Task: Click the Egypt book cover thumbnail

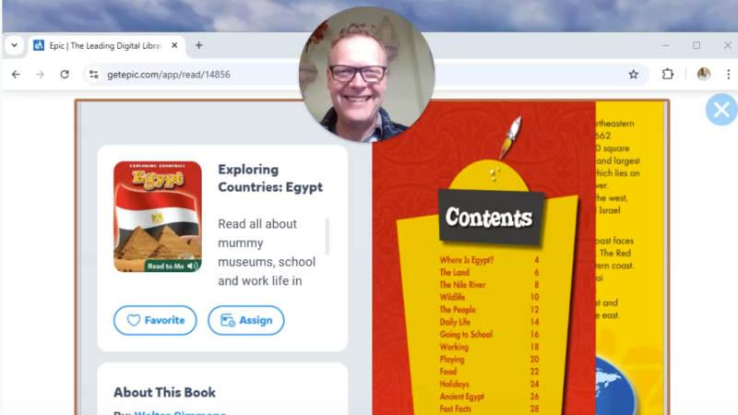Action: (x=158, y=217)
